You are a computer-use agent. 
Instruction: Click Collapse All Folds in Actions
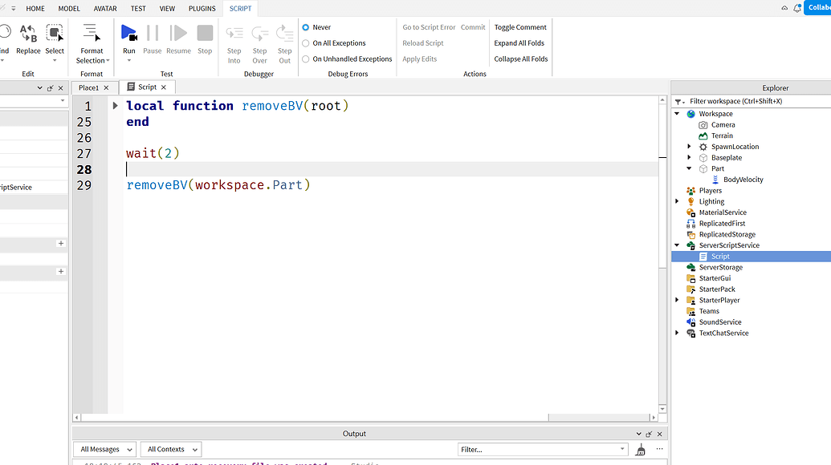pyautogui.click(x=519, y=59)
